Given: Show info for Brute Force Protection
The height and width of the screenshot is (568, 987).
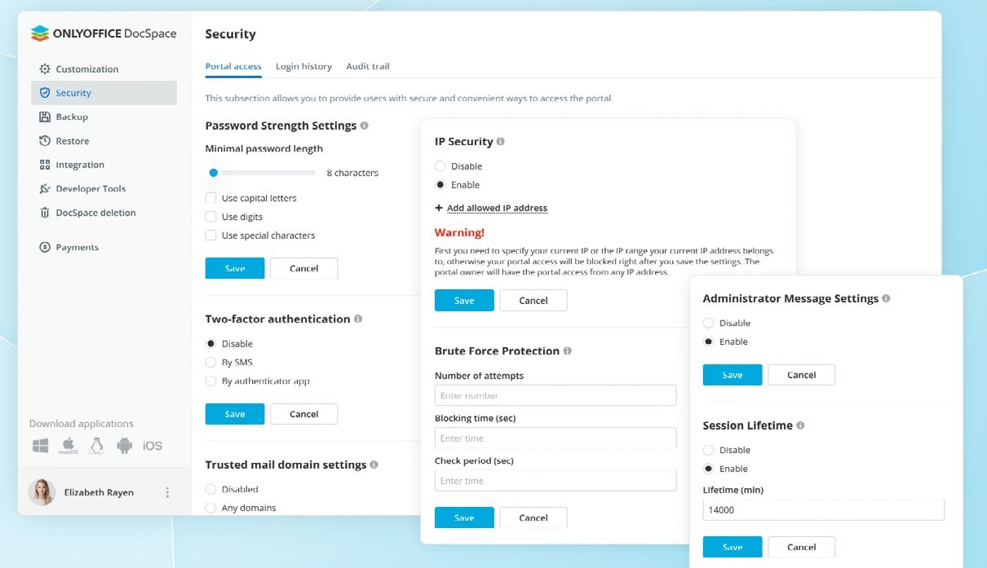Looking at the screenshot, I should tap(567, 350).
